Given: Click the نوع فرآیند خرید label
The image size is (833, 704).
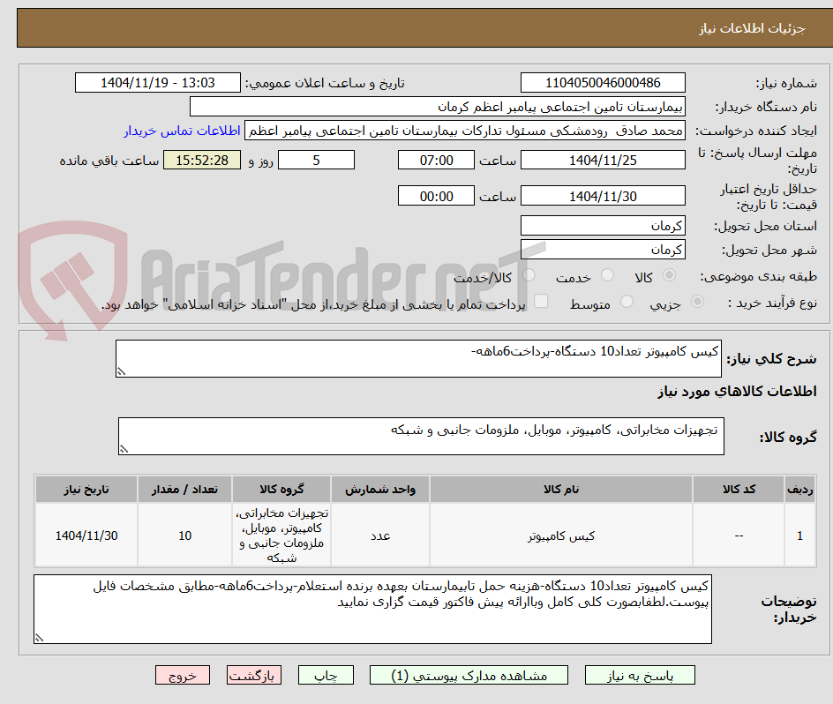Looking at the screenshot, I should coord(772,303).
